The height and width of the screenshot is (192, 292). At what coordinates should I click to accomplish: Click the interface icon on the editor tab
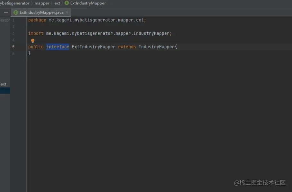(15, 12)
